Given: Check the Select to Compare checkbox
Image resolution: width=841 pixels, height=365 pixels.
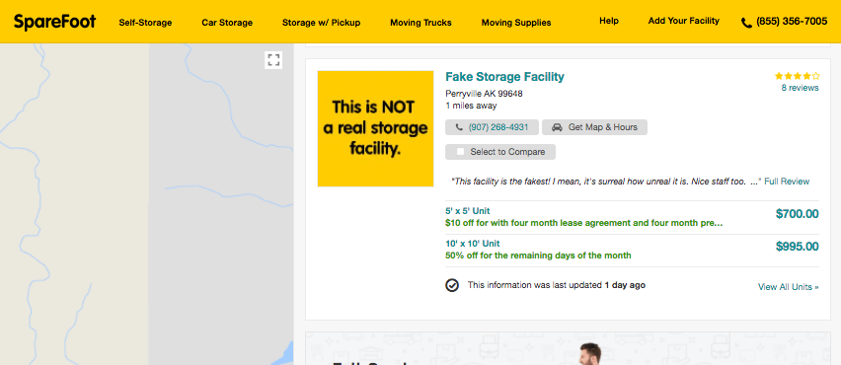Looking at the screenshot, I should [x=460, y=152].
